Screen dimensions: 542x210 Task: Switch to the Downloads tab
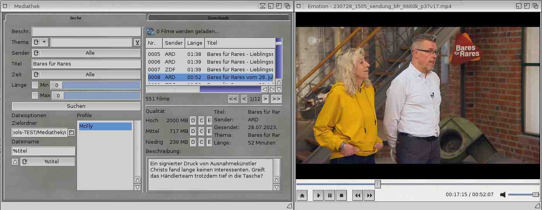tap(218, 18)
